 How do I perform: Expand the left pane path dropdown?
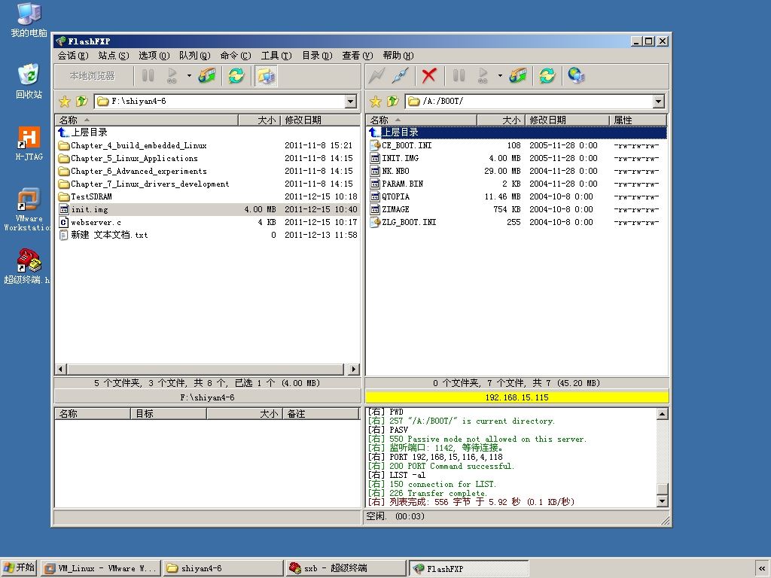[351, 102]
